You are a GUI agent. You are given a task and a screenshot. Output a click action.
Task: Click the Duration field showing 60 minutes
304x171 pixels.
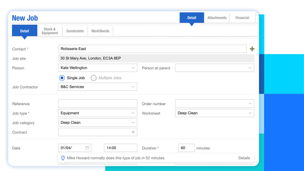tap(186, 148)
